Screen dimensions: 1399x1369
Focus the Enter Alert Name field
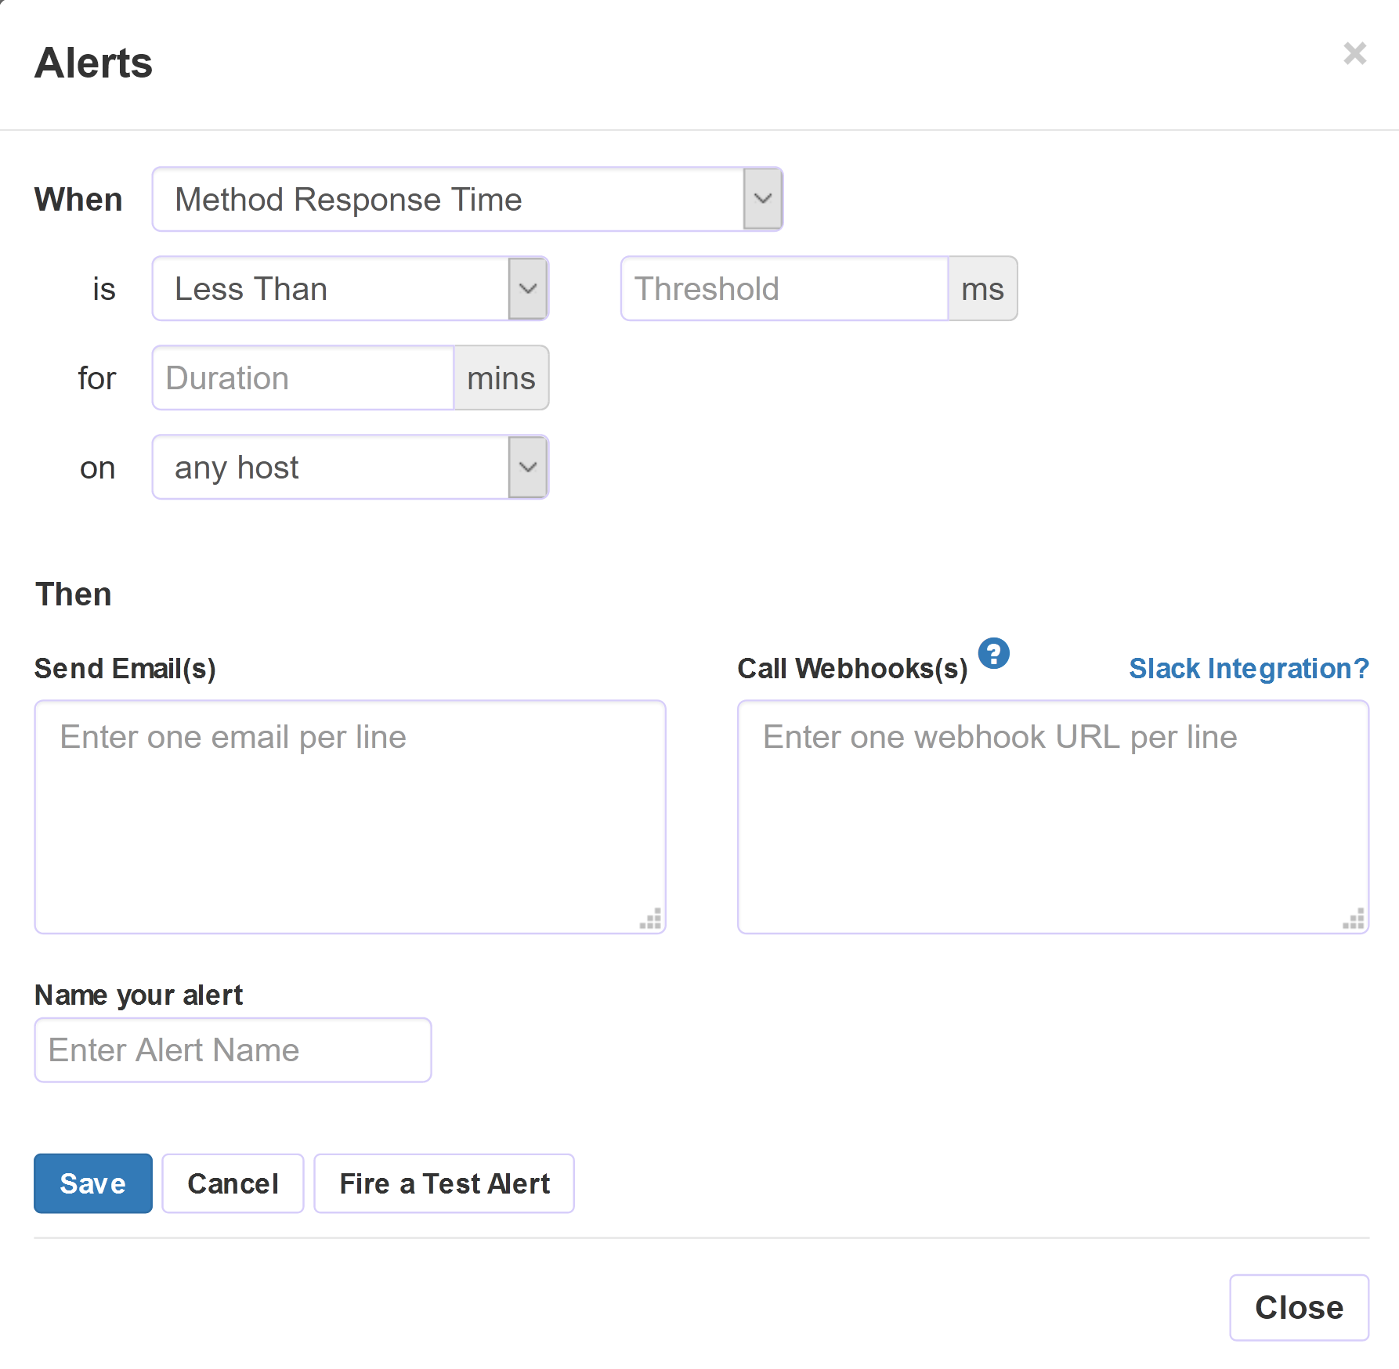point(233,1050)
